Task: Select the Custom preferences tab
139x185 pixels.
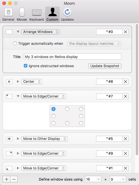Action: tap(53, 14)
